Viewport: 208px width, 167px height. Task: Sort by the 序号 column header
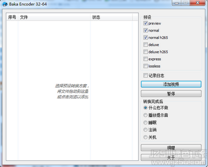click(12, 17)
